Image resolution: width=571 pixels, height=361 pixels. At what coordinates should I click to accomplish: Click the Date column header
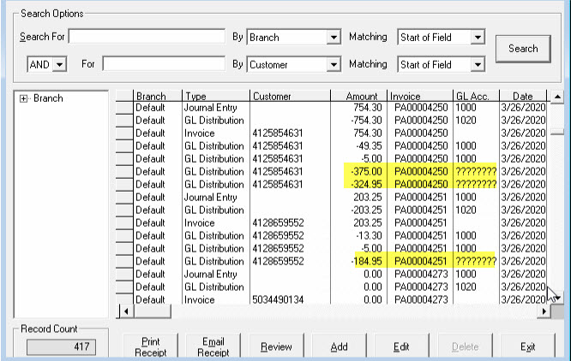tap(523, 97)
